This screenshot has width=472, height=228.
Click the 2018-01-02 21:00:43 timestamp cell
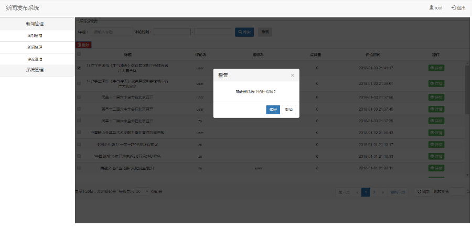(x=376, y=133)
